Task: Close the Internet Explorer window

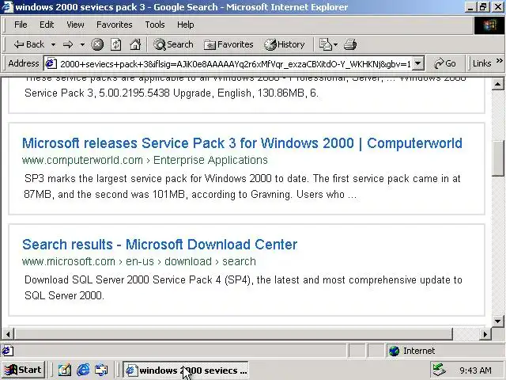Action: [498, 7]
